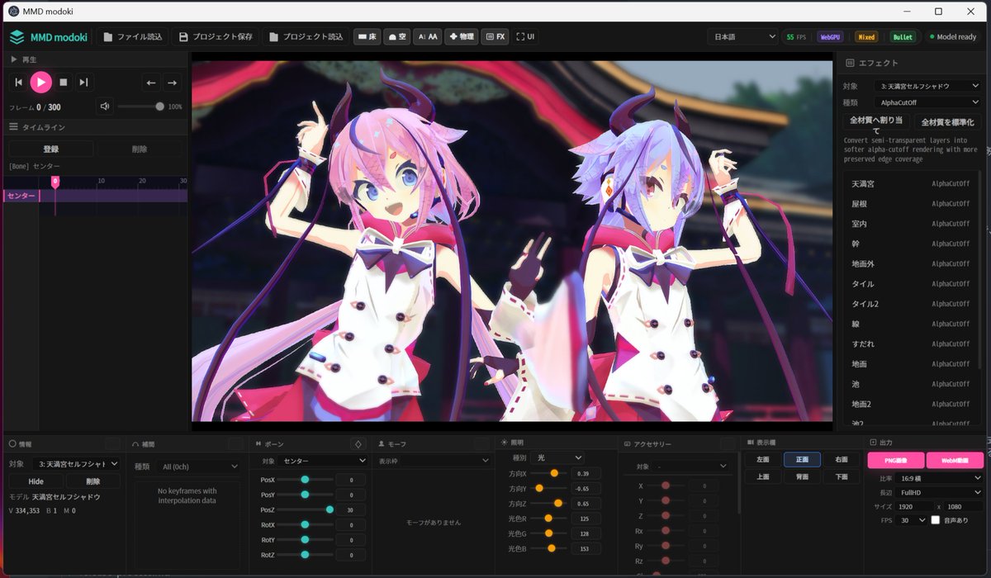Viewport: 991px width, 578px height.
Task: Open the 補間 種類 All (0ch) dropdown
Action: [x=199, y=467]
